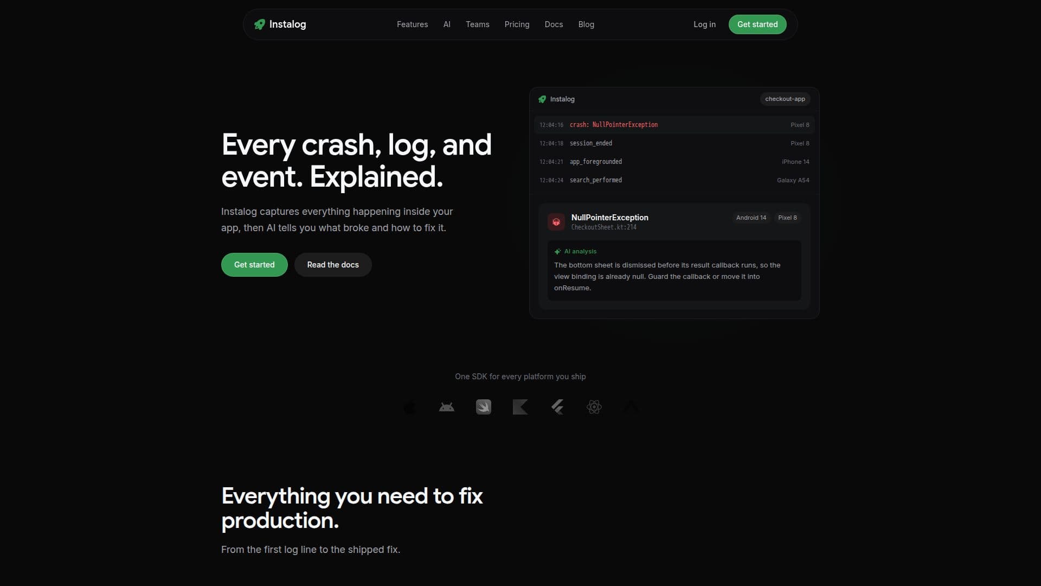
Task: Select the crash: NullPointerException log row
Action: click(674, 125)
